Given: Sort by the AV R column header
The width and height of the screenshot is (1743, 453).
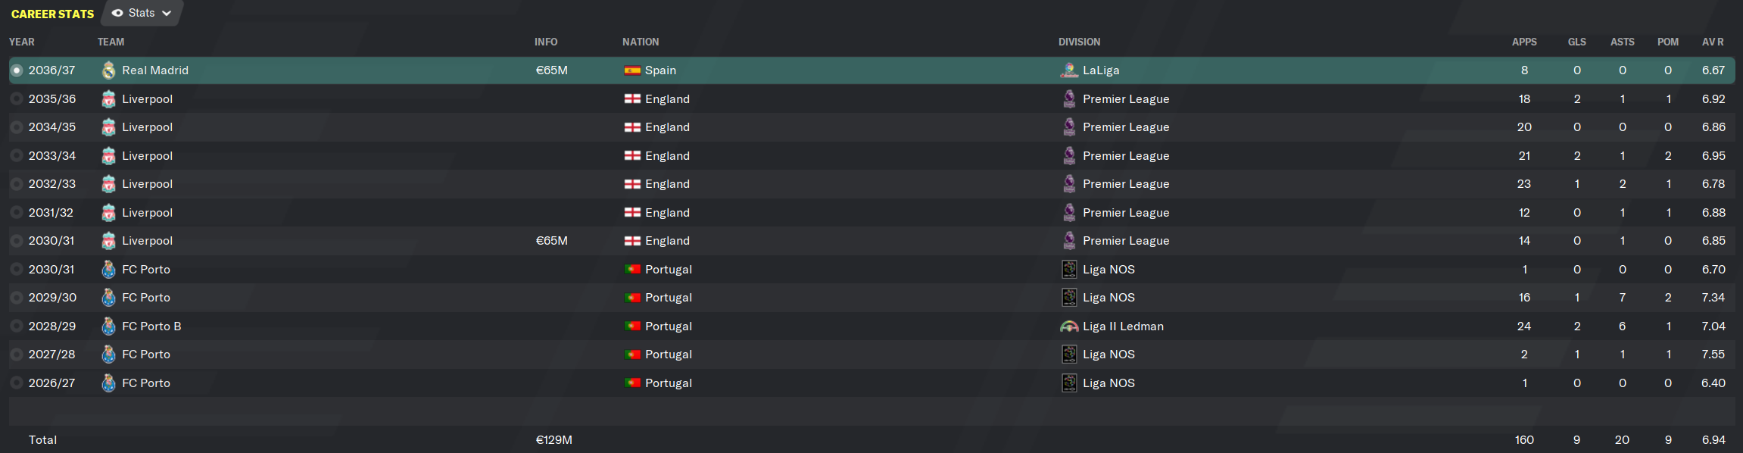Looking at the screenshot, I should pyautogui.click(x=1713, y=42).
